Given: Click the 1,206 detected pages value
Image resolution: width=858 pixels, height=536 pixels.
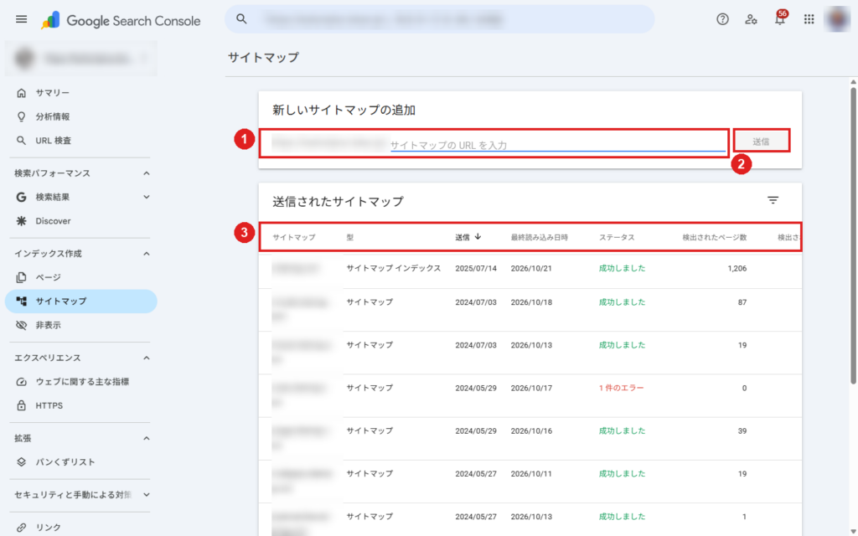Looking at the screenshot, I should [737, 269].
